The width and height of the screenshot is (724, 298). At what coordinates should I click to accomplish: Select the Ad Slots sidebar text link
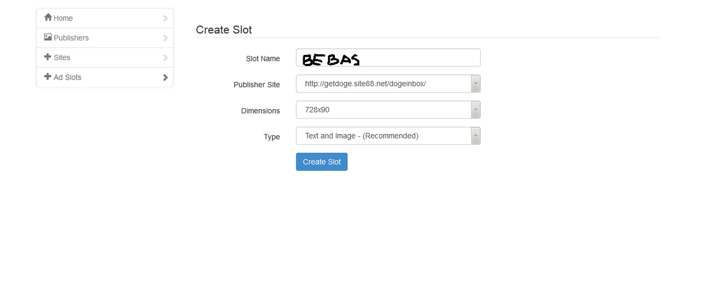click(68, 77)
